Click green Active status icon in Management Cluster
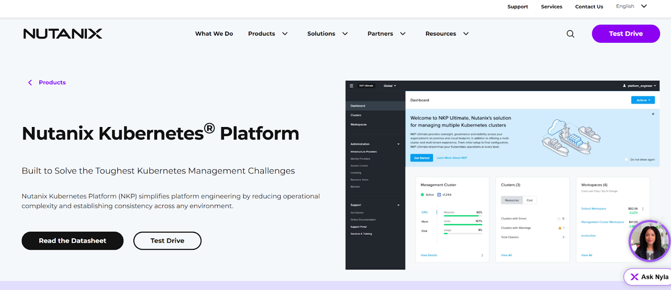Viewport: 671px width, 290px height. [422, 194]
